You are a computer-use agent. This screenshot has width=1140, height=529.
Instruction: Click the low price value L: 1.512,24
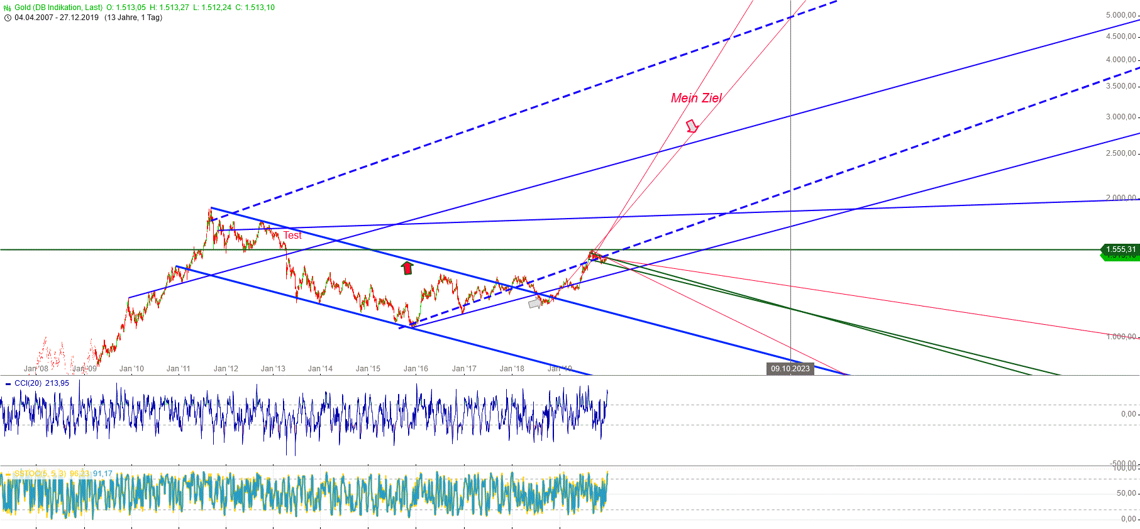[x=212, y=8]
